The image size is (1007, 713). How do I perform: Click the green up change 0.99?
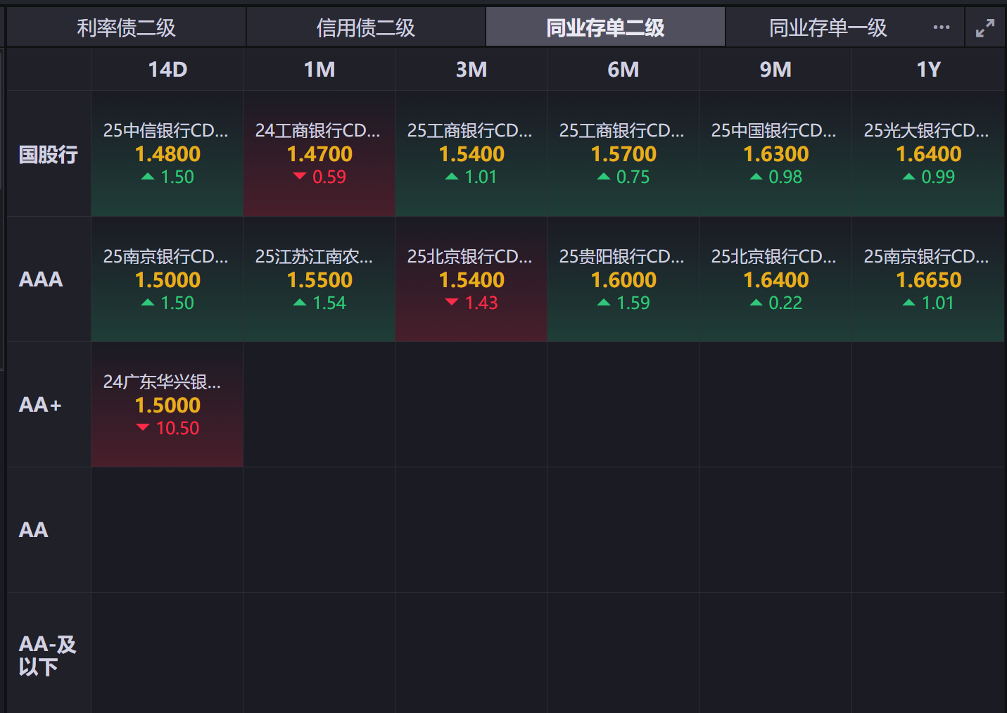coord(929,177)
